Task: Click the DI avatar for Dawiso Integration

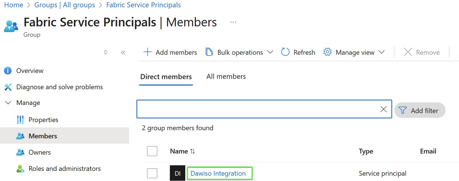Action: click(x=177, y=173)
